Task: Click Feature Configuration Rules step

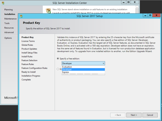Action: tap(34, 68)
